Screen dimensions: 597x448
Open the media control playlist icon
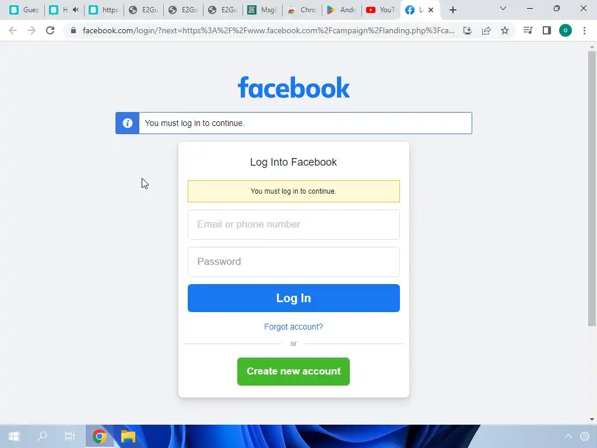[x=528, y=30]
